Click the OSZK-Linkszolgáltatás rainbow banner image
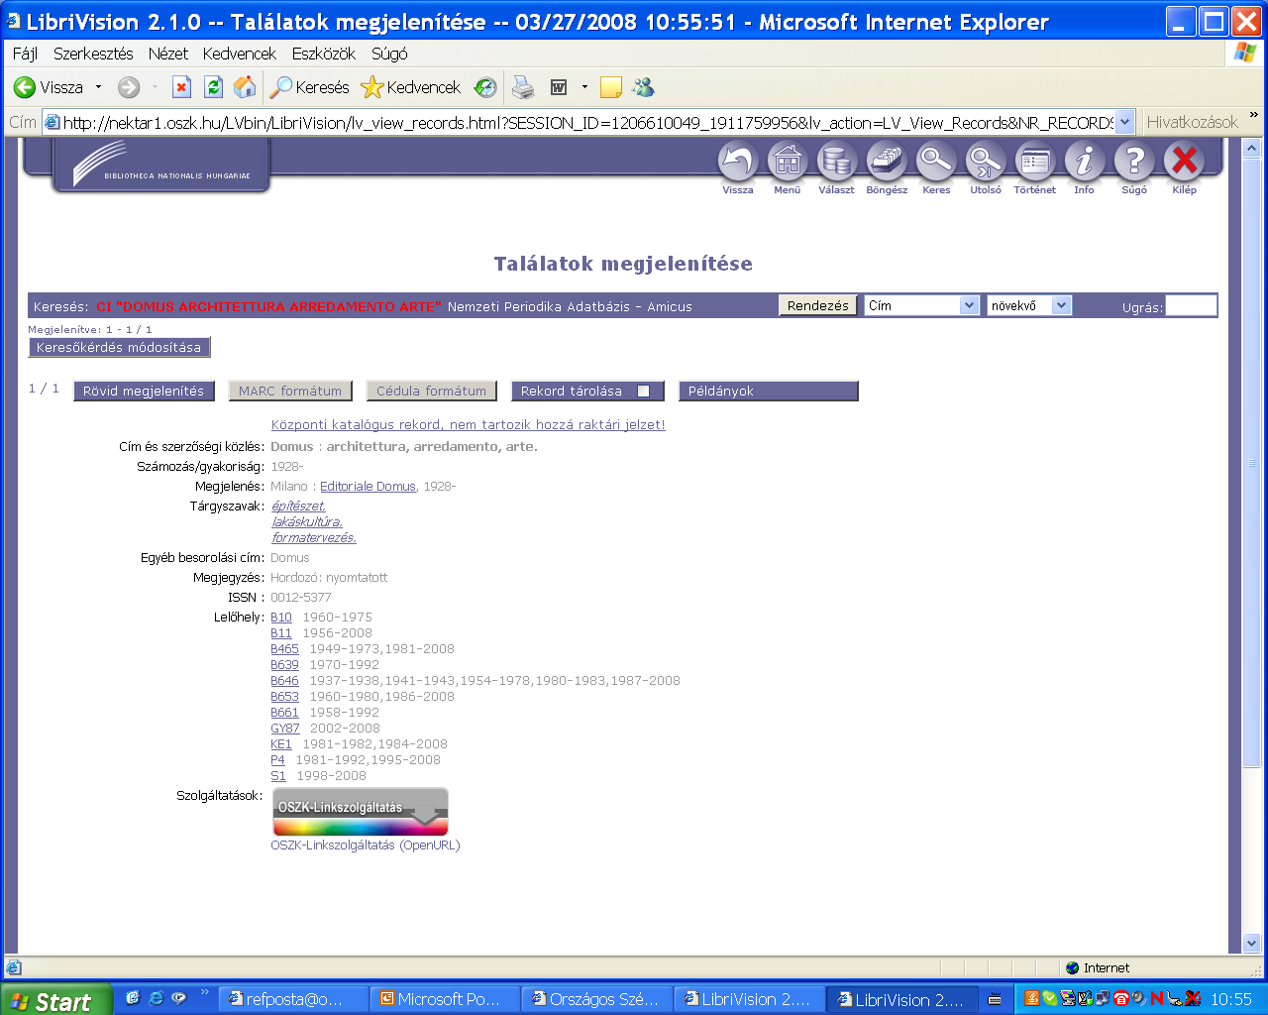 coord(361,813)
